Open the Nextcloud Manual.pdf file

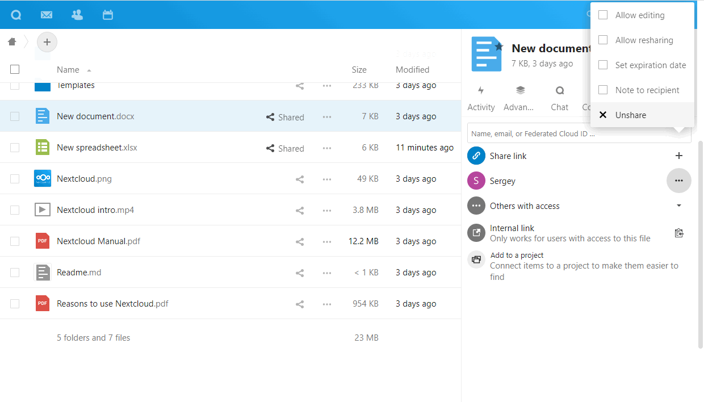[98, 241]
